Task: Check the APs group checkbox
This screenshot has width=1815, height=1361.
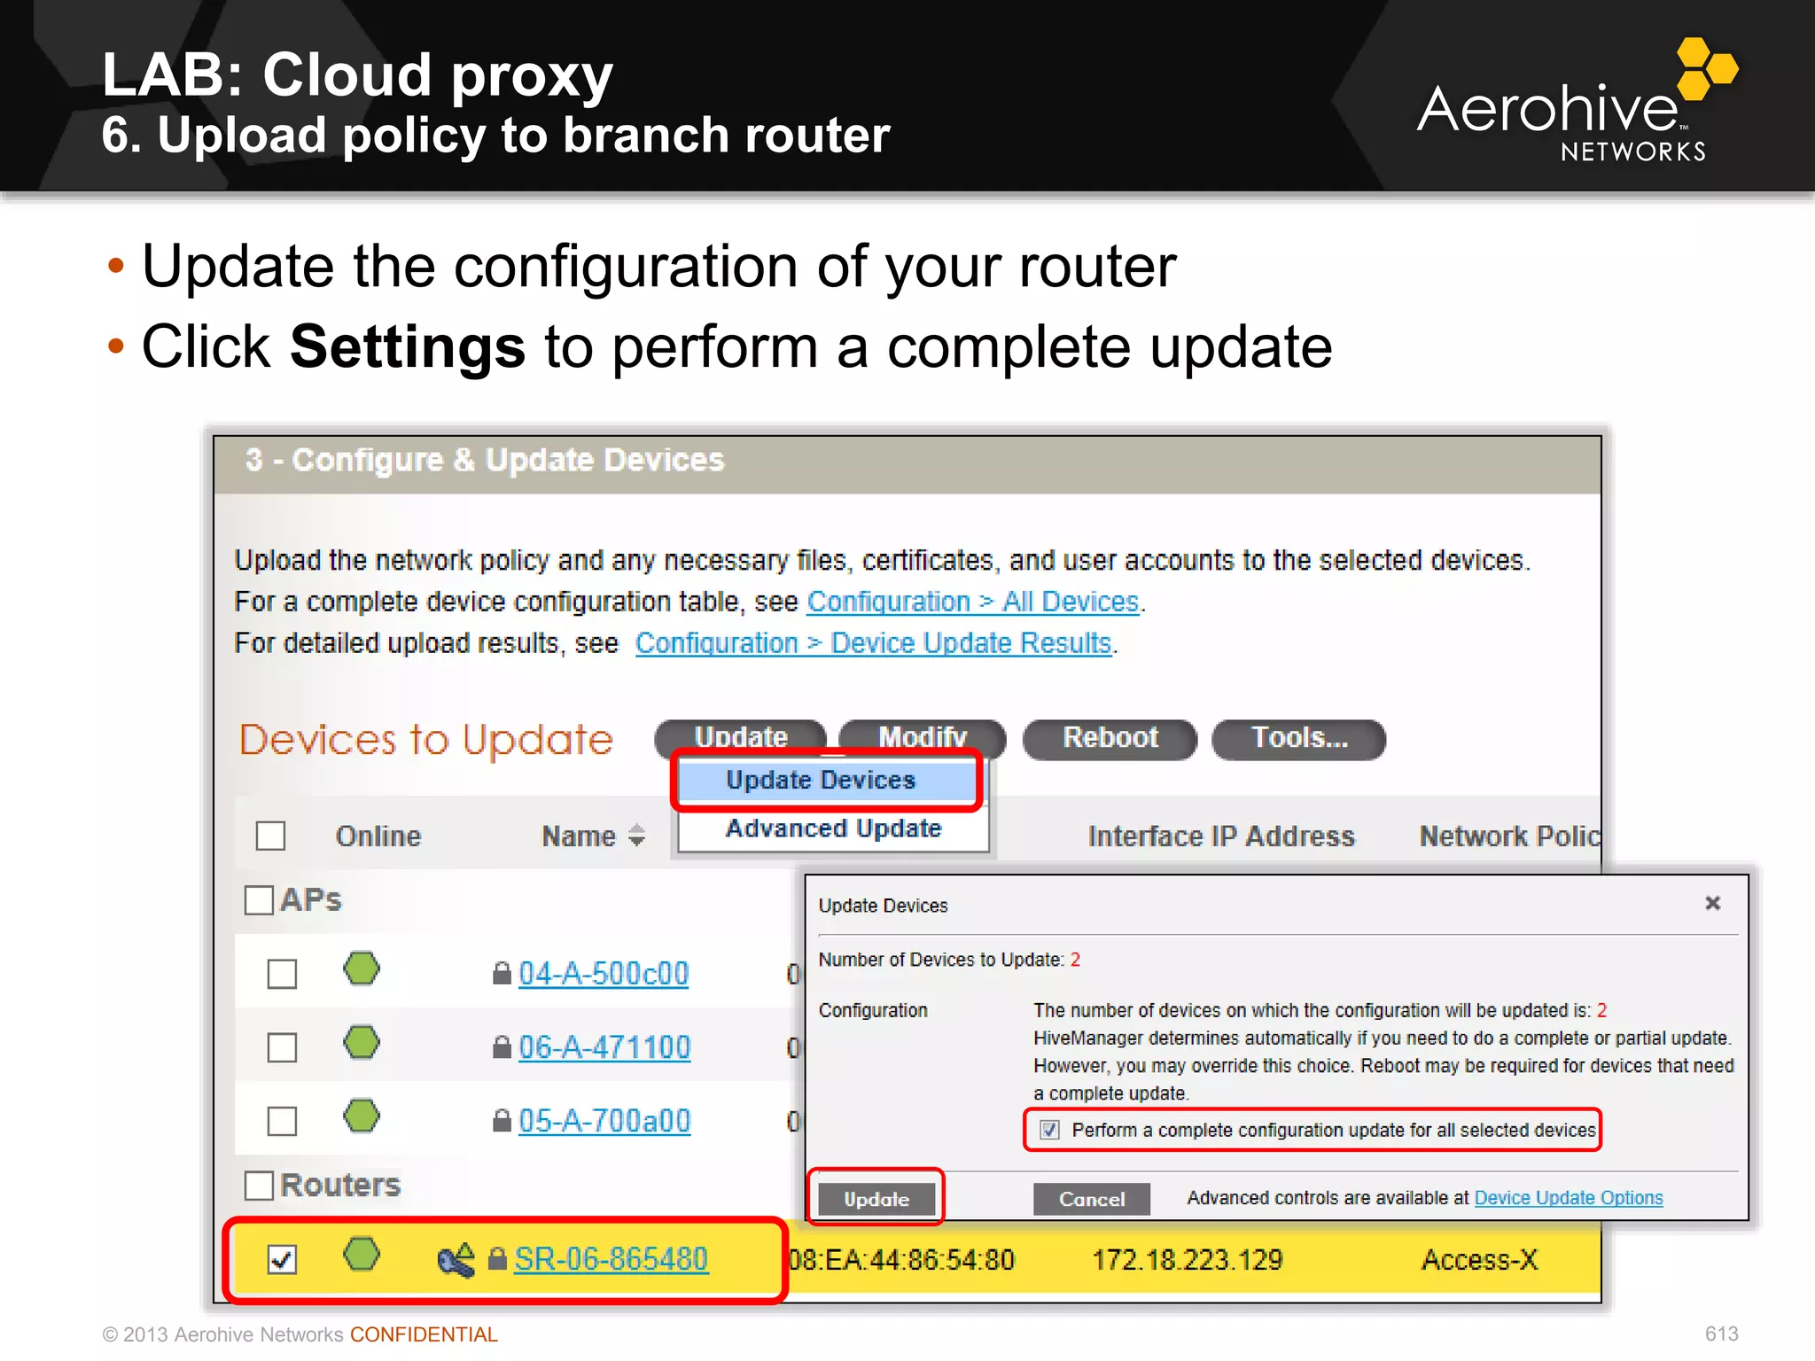Action: tap(259, 900)
